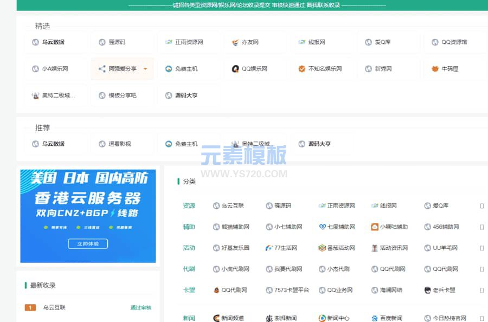This screenshot has height=322, width=488.
Task: Open the 小A娱乐网 link
Action: pyautogui.click(x=56, y=69)
